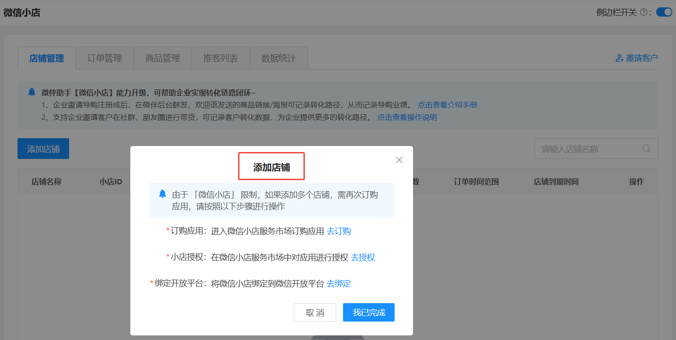Click the 邀请客户 person icon
This screenshot has width=676, height=340.
coord(619,58)
